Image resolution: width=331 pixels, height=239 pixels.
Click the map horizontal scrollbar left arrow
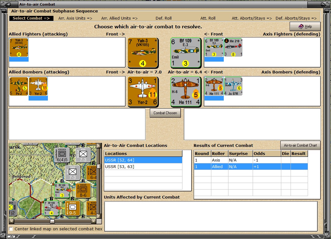(x=11, y=221)
